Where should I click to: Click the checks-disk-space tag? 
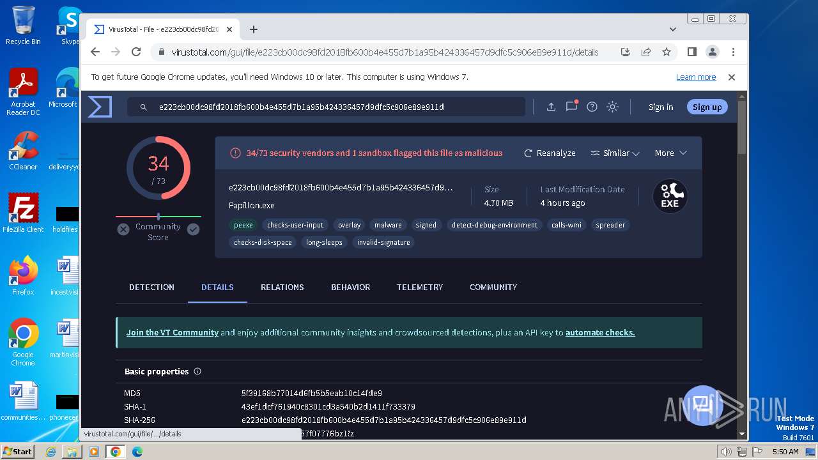263,242
